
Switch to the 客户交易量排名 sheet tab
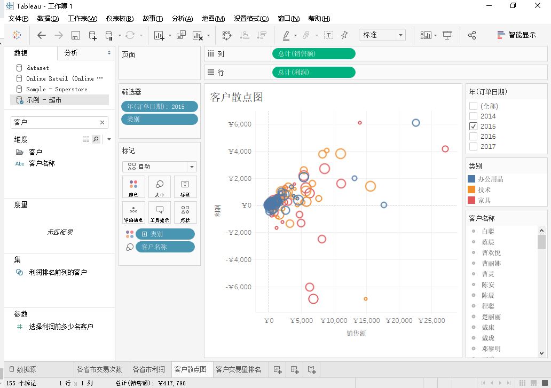(238, 369)
